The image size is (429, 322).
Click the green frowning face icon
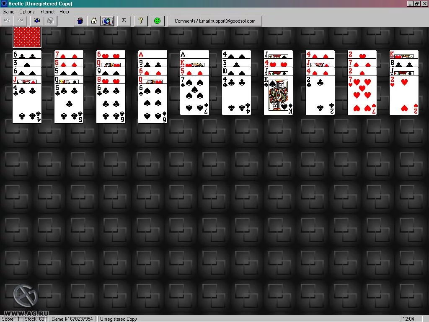[158, 21]
